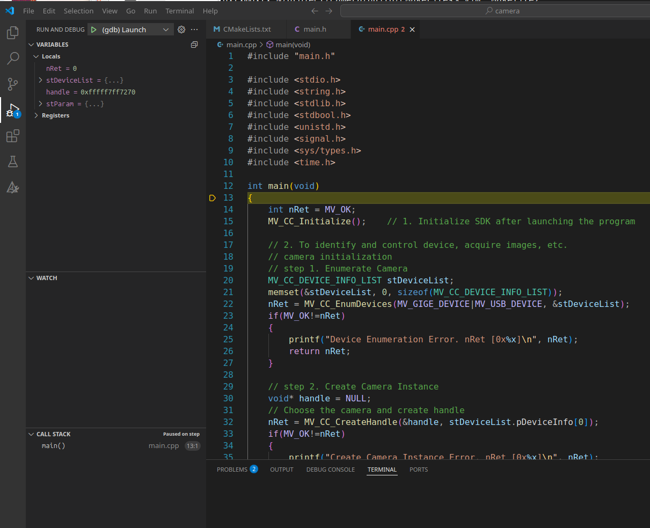Open the Run menu
650x528 pixels.
150,11
